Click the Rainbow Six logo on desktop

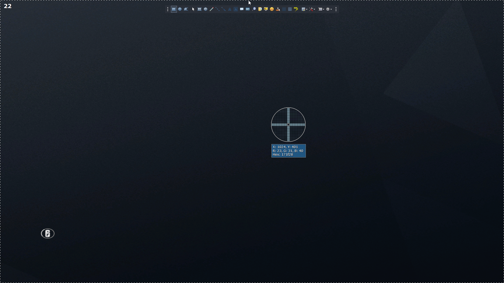48,233
